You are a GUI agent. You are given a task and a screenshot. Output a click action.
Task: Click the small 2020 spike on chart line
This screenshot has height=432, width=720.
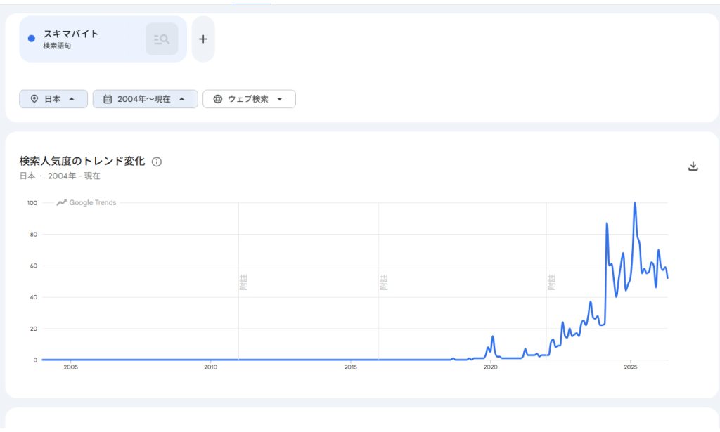493,337
